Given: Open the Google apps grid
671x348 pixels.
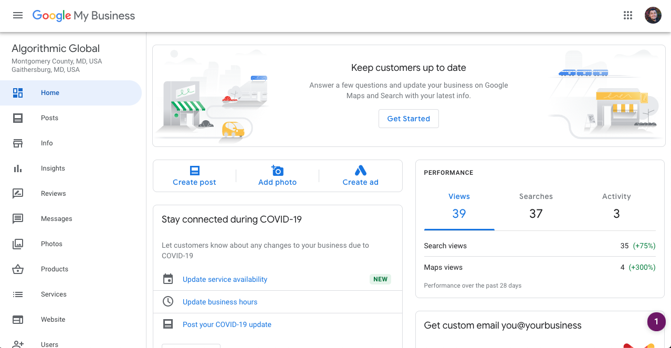Looking at the screenshot, I should (628, 15).
